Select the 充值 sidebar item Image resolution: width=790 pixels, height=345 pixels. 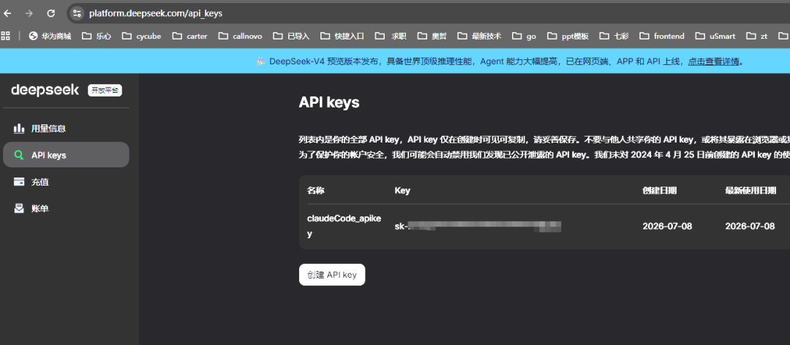pos(66,182)
